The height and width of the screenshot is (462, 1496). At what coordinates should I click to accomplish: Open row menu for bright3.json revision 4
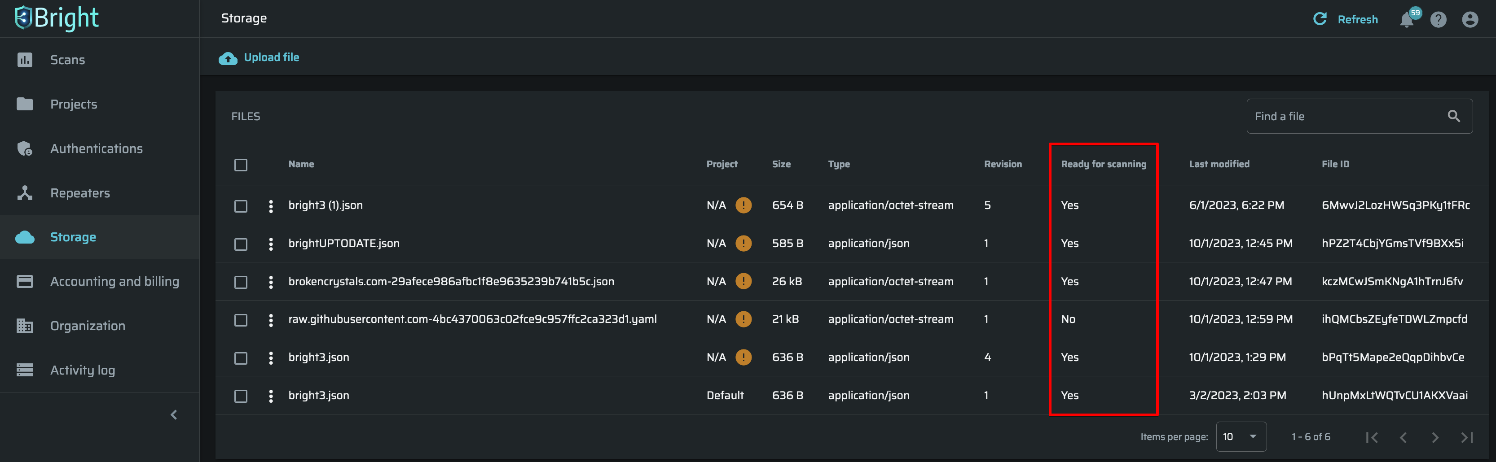tap(271, 358)
